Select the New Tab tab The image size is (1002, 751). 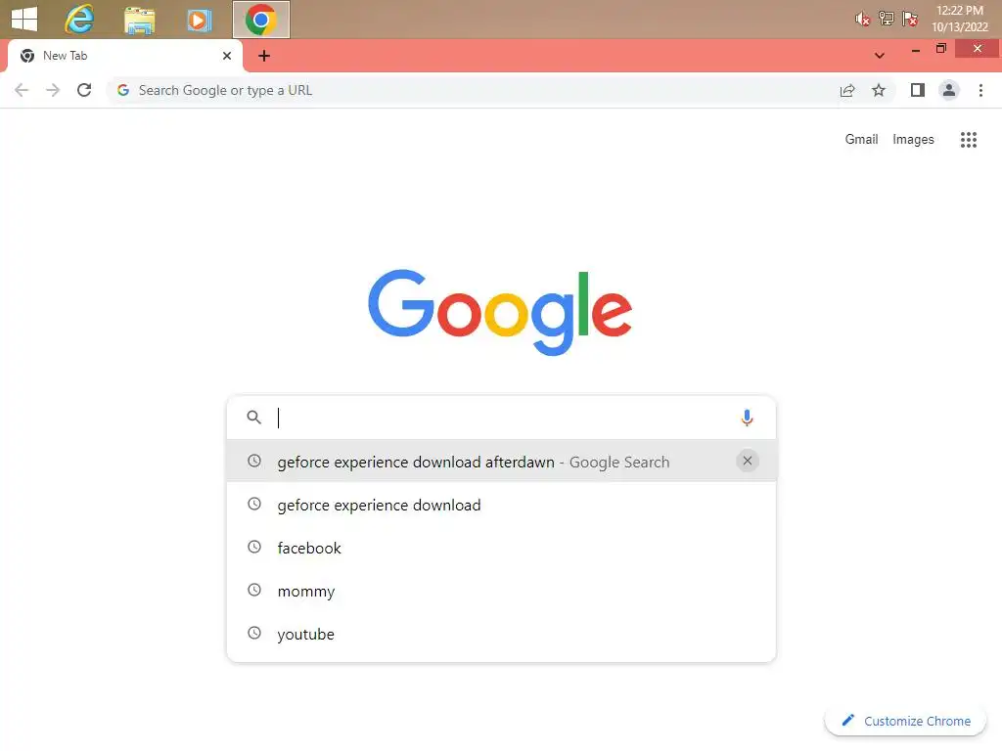tap(125, 56)
